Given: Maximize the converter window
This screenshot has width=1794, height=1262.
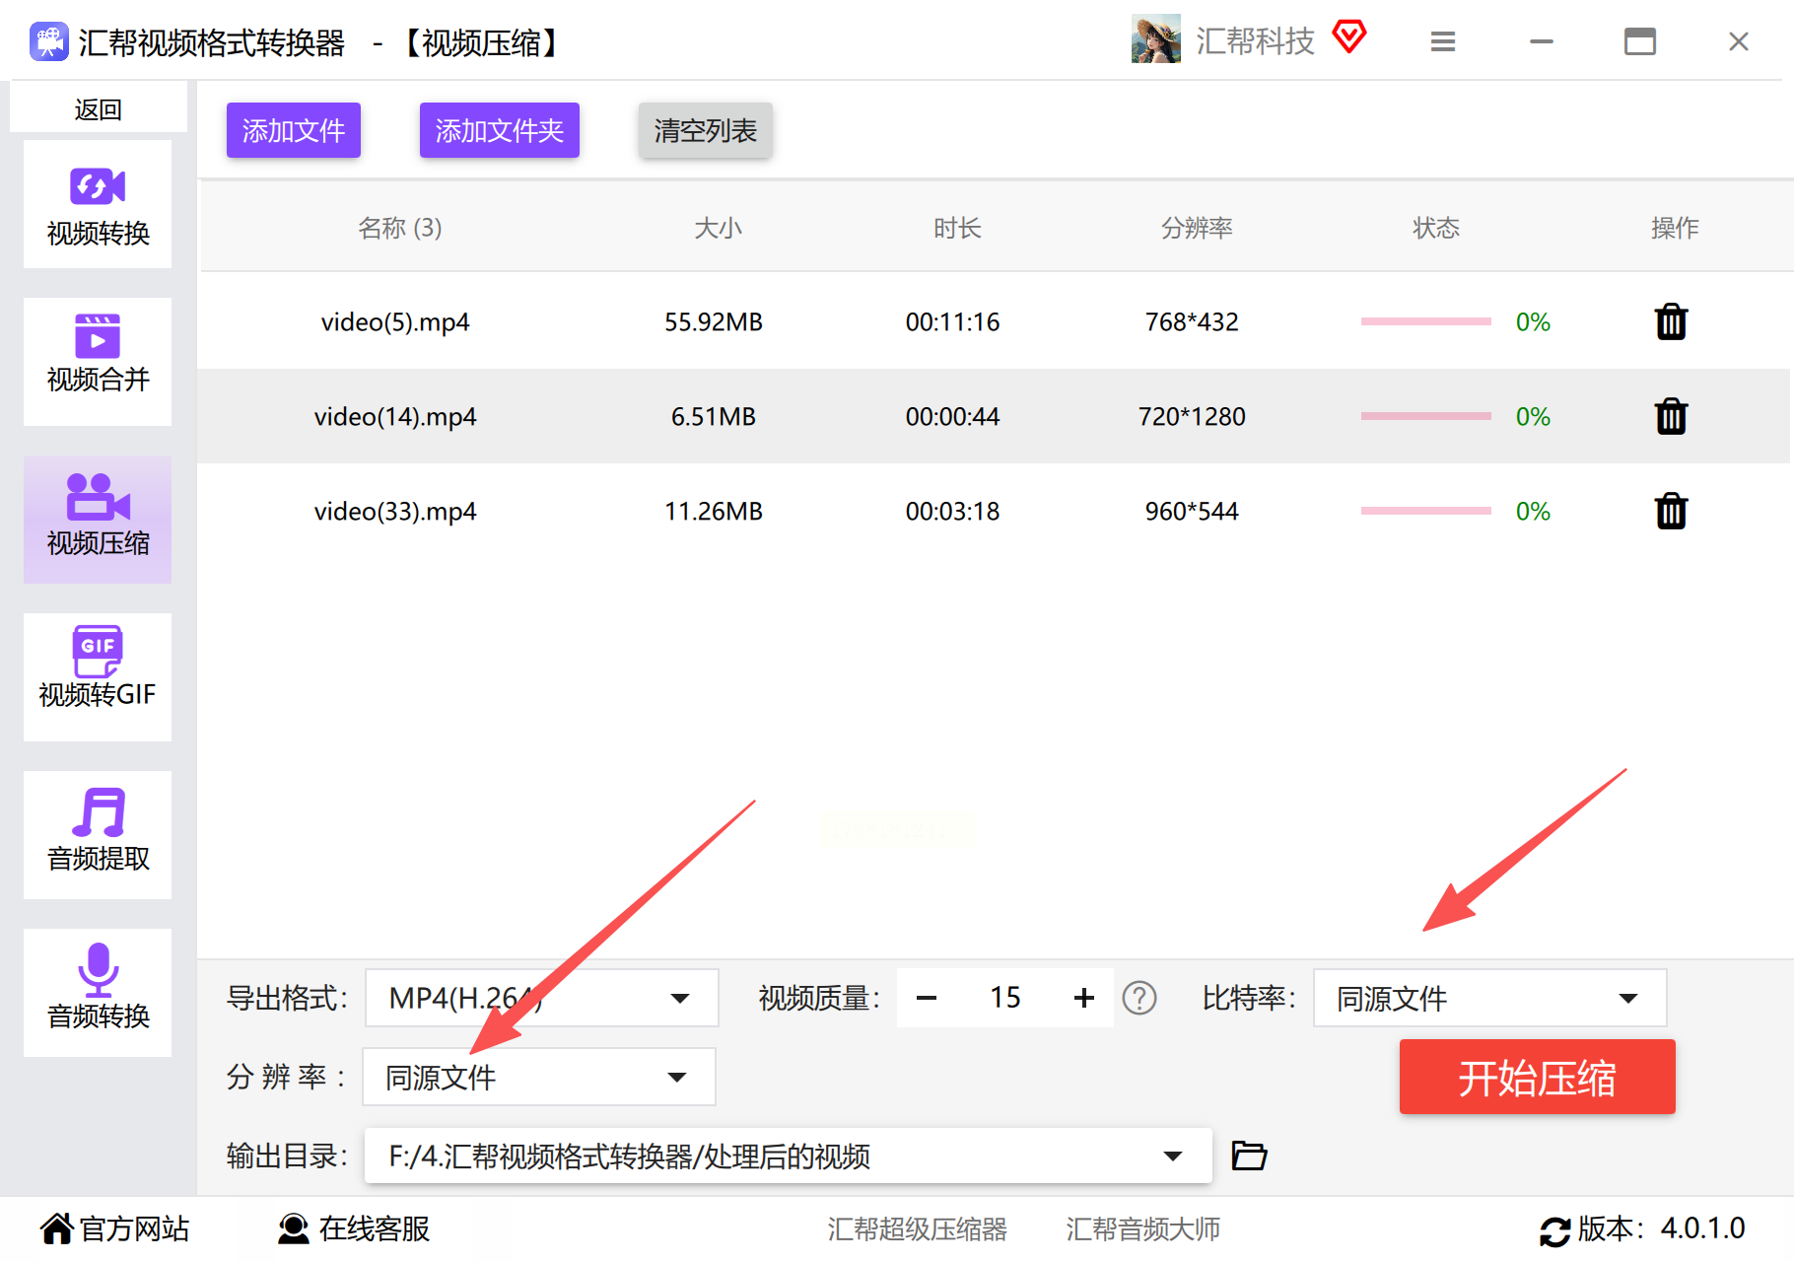Looking at the screenshot, I should coord(1640,41).
